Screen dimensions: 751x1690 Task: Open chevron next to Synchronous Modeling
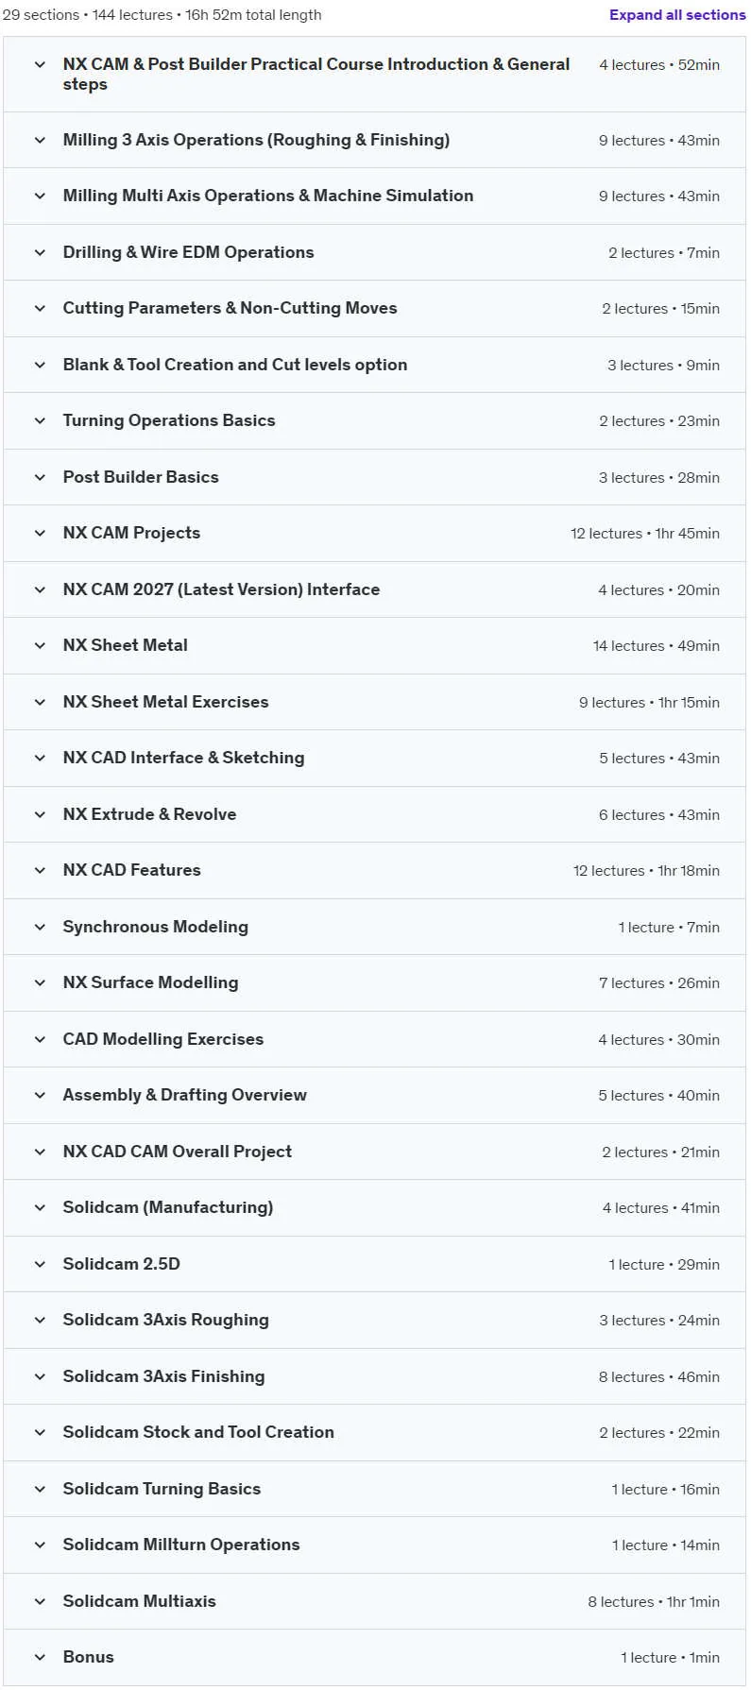point(40,927)
